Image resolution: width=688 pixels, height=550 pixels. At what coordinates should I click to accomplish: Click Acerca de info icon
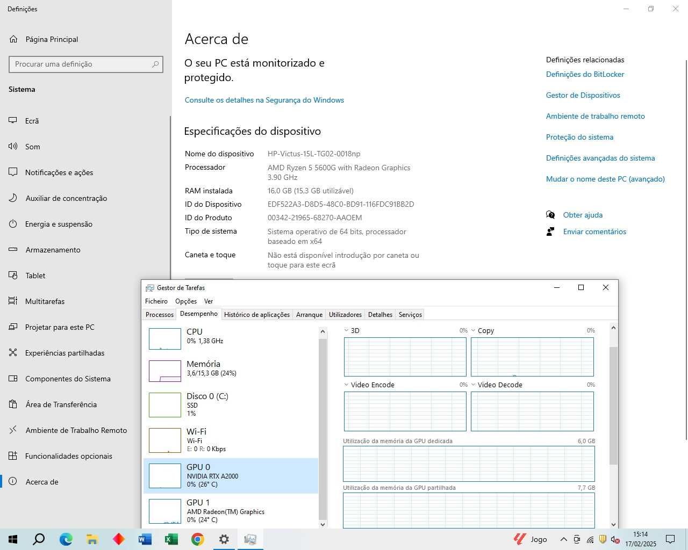pos(13,482)
